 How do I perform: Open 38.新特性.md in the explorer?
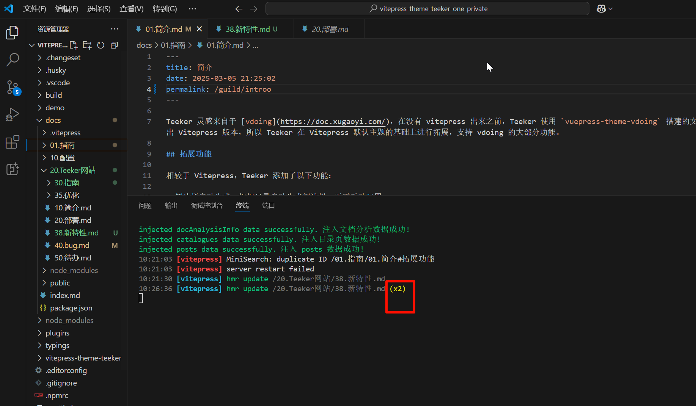tap(77, 233)
